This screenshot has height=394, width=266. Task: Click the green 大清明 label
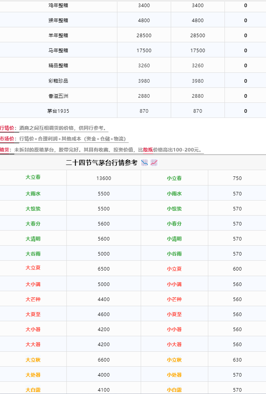pyautogui.click(x=33, y=239)
